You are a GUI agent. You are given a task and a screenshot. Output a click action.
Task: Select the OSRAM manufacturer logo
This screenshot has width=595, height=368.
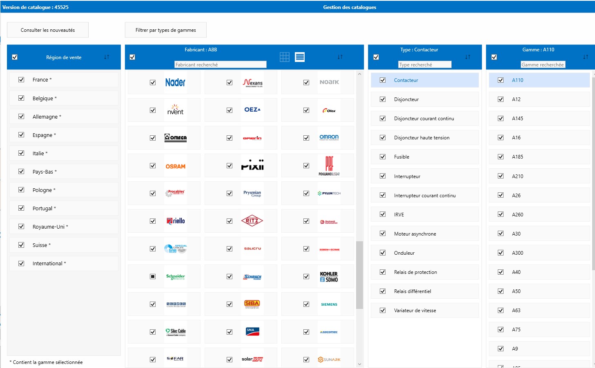176,165
